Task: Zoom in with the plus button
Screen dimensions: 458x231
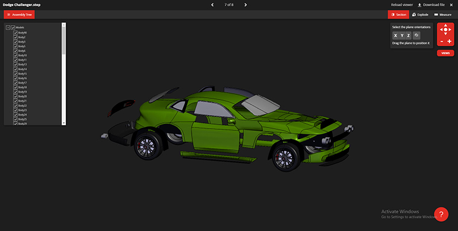Action: pos(449,42)
